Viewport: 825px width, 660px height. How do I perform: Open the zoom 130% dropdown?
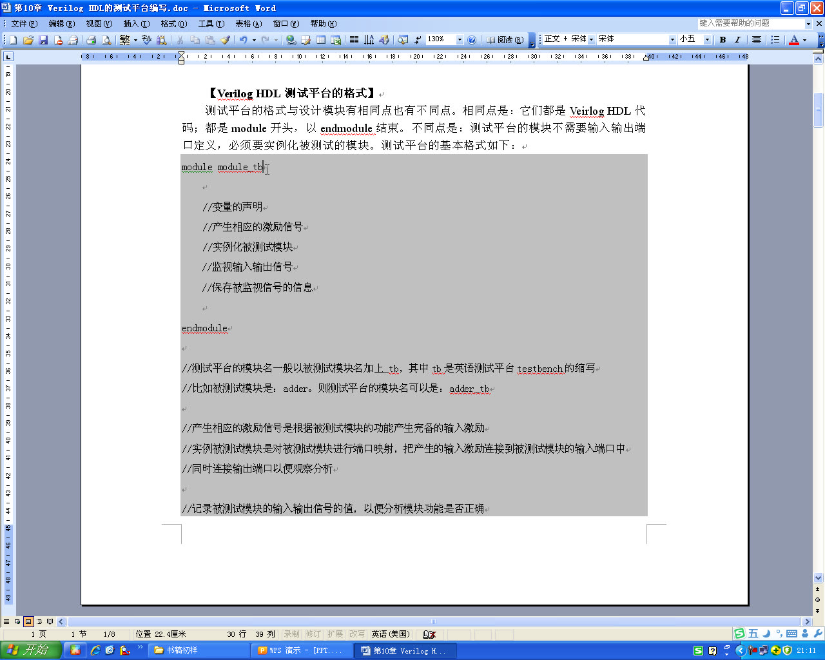click(460, 40)
